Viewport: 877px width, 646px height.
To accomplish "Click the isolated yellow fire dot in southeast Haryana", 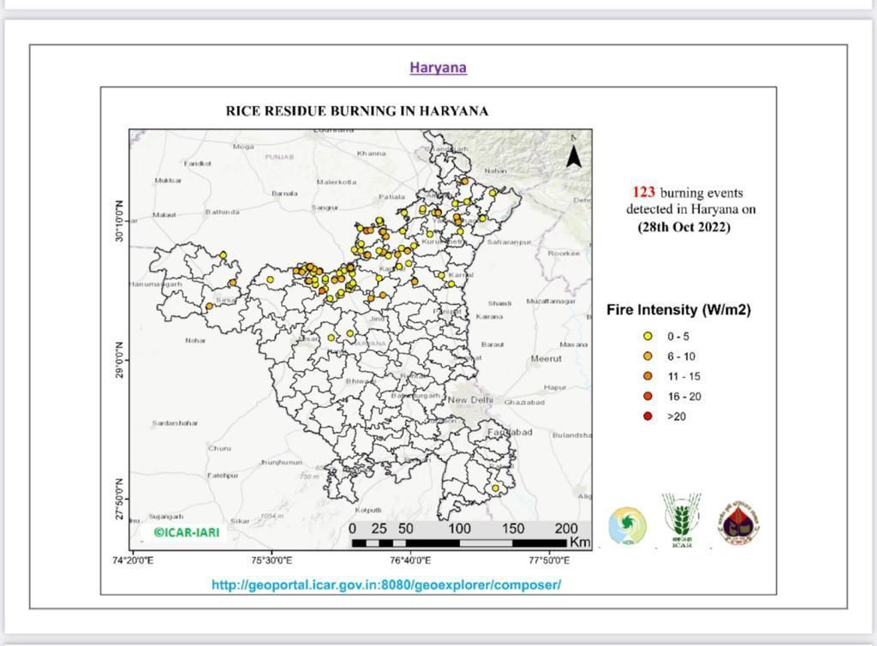I will click(x=495, y=488).
